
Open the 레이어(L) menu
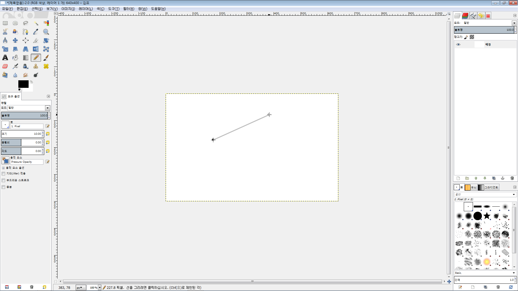(86, 9)
